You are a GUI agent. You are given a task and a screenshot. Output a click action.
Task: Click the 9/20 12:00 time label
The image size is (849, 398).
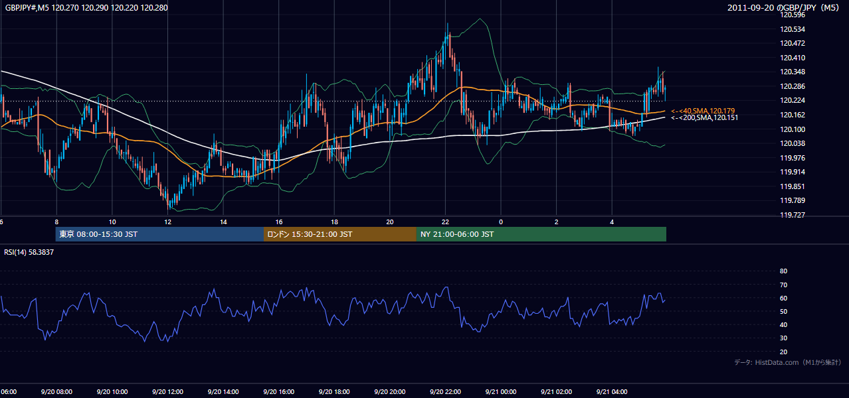click(x=167, y=392)
